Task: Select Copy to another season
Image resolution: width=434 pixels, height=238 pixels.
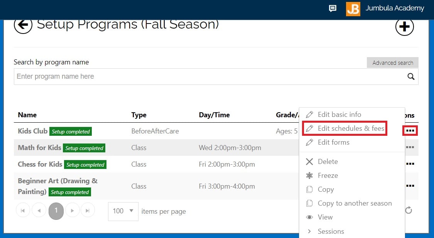Action: click(355, 203)
